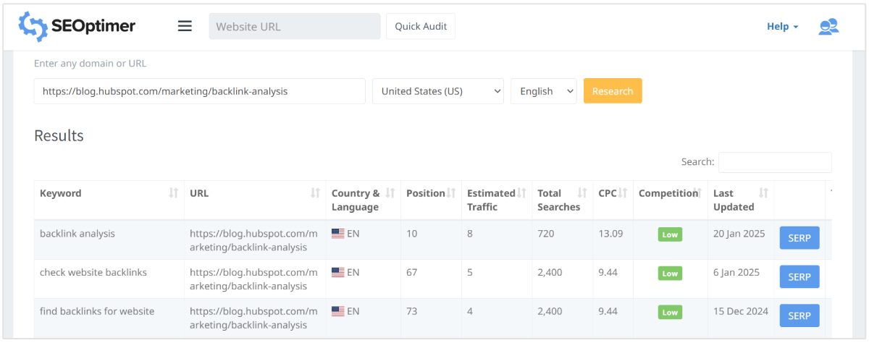Click the results Search filter box
The height and width of the screenshot is (343, 869).
[774, 162]
